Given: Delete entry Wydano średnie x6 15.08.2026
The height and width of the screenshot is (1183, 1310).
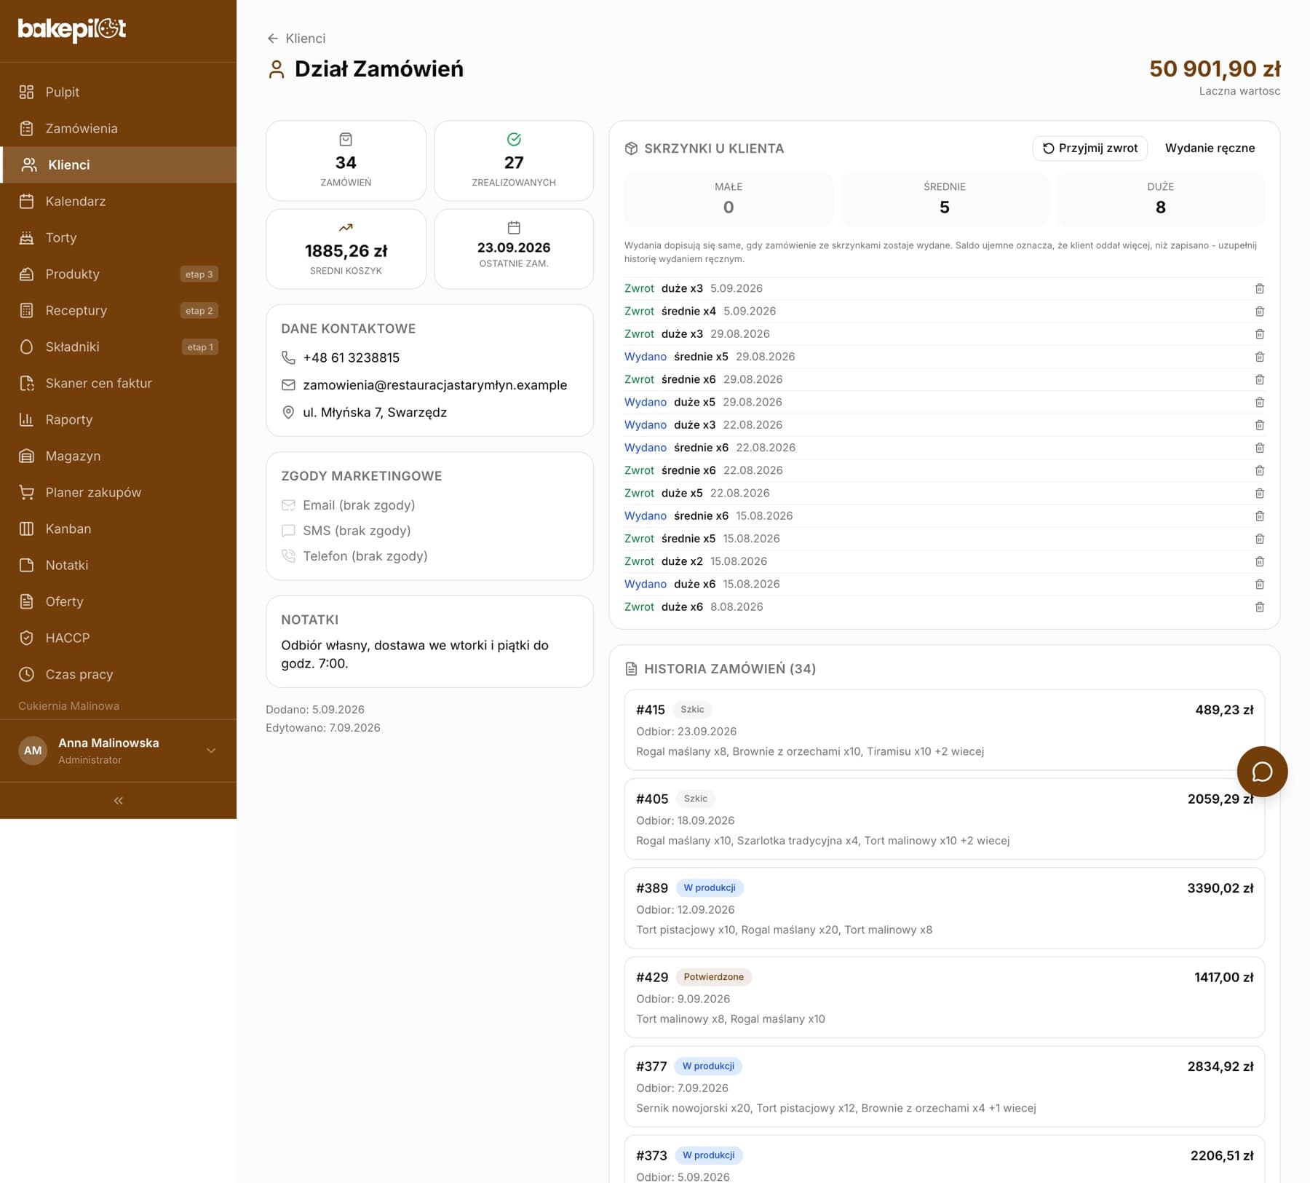Looking at the screenshot, I should 1259,515.
